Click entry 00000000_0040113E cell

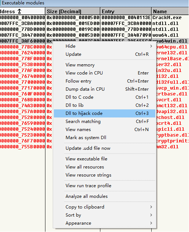click(126, 18)
